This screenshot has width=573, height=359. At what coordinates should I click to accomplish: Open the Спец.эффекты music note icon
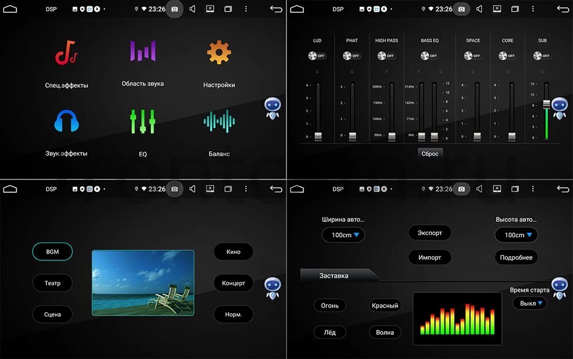click(66, 53)
